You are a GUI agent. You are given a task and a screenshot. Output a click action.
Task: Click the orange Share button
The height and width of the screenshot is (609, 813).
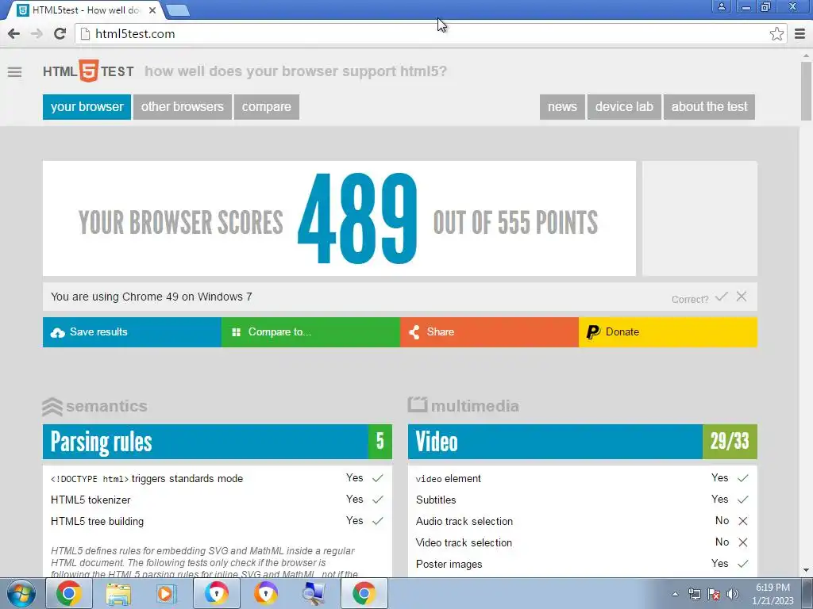click(489, 332)
